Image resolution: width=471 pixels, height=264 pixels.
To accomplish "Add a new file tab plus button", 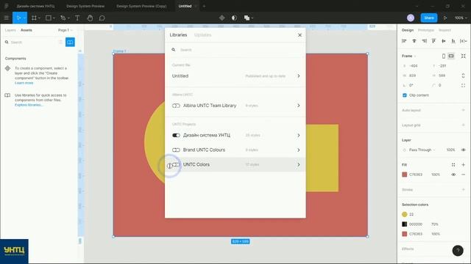I will [204, 6].
